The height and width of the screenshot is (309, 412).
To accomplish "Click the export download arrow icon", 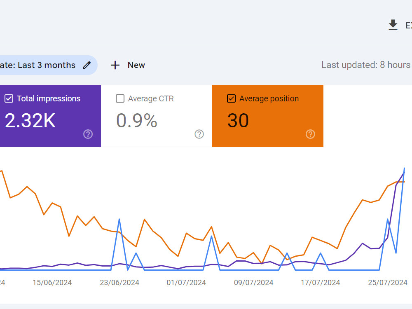I will pyautogui.click(x=393, y=25).
